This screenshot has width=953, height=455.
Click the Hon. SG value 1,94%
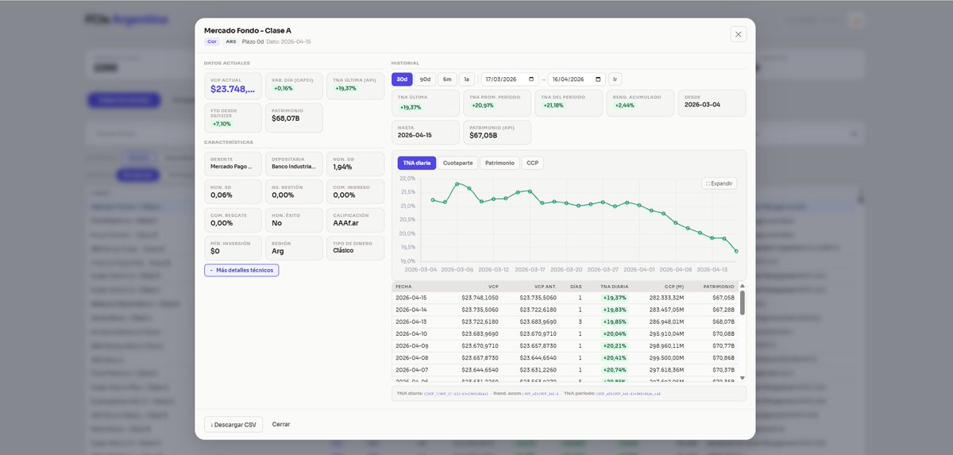tap(342, 168)
